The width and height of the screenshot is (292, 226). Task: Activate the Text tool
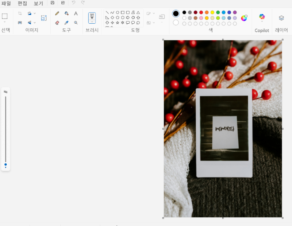pos(76,13)
